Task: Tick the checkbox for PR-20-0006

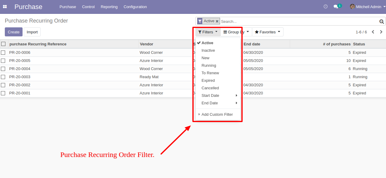Action: click(x=3, y=53)
